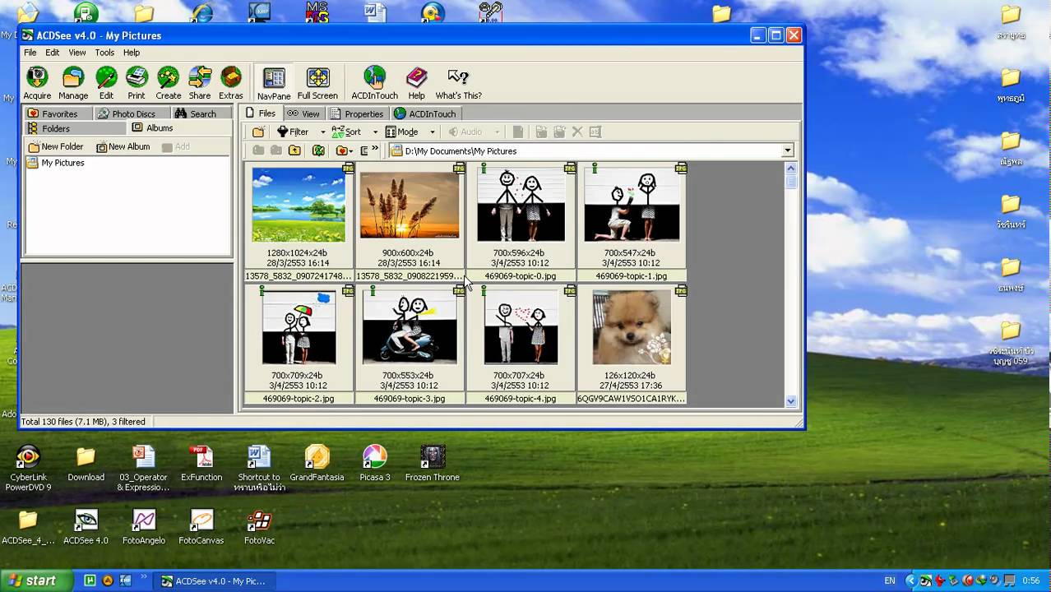Select thumbnail 469069-topic-4.jpg
1051x592 pixels.
521,327
